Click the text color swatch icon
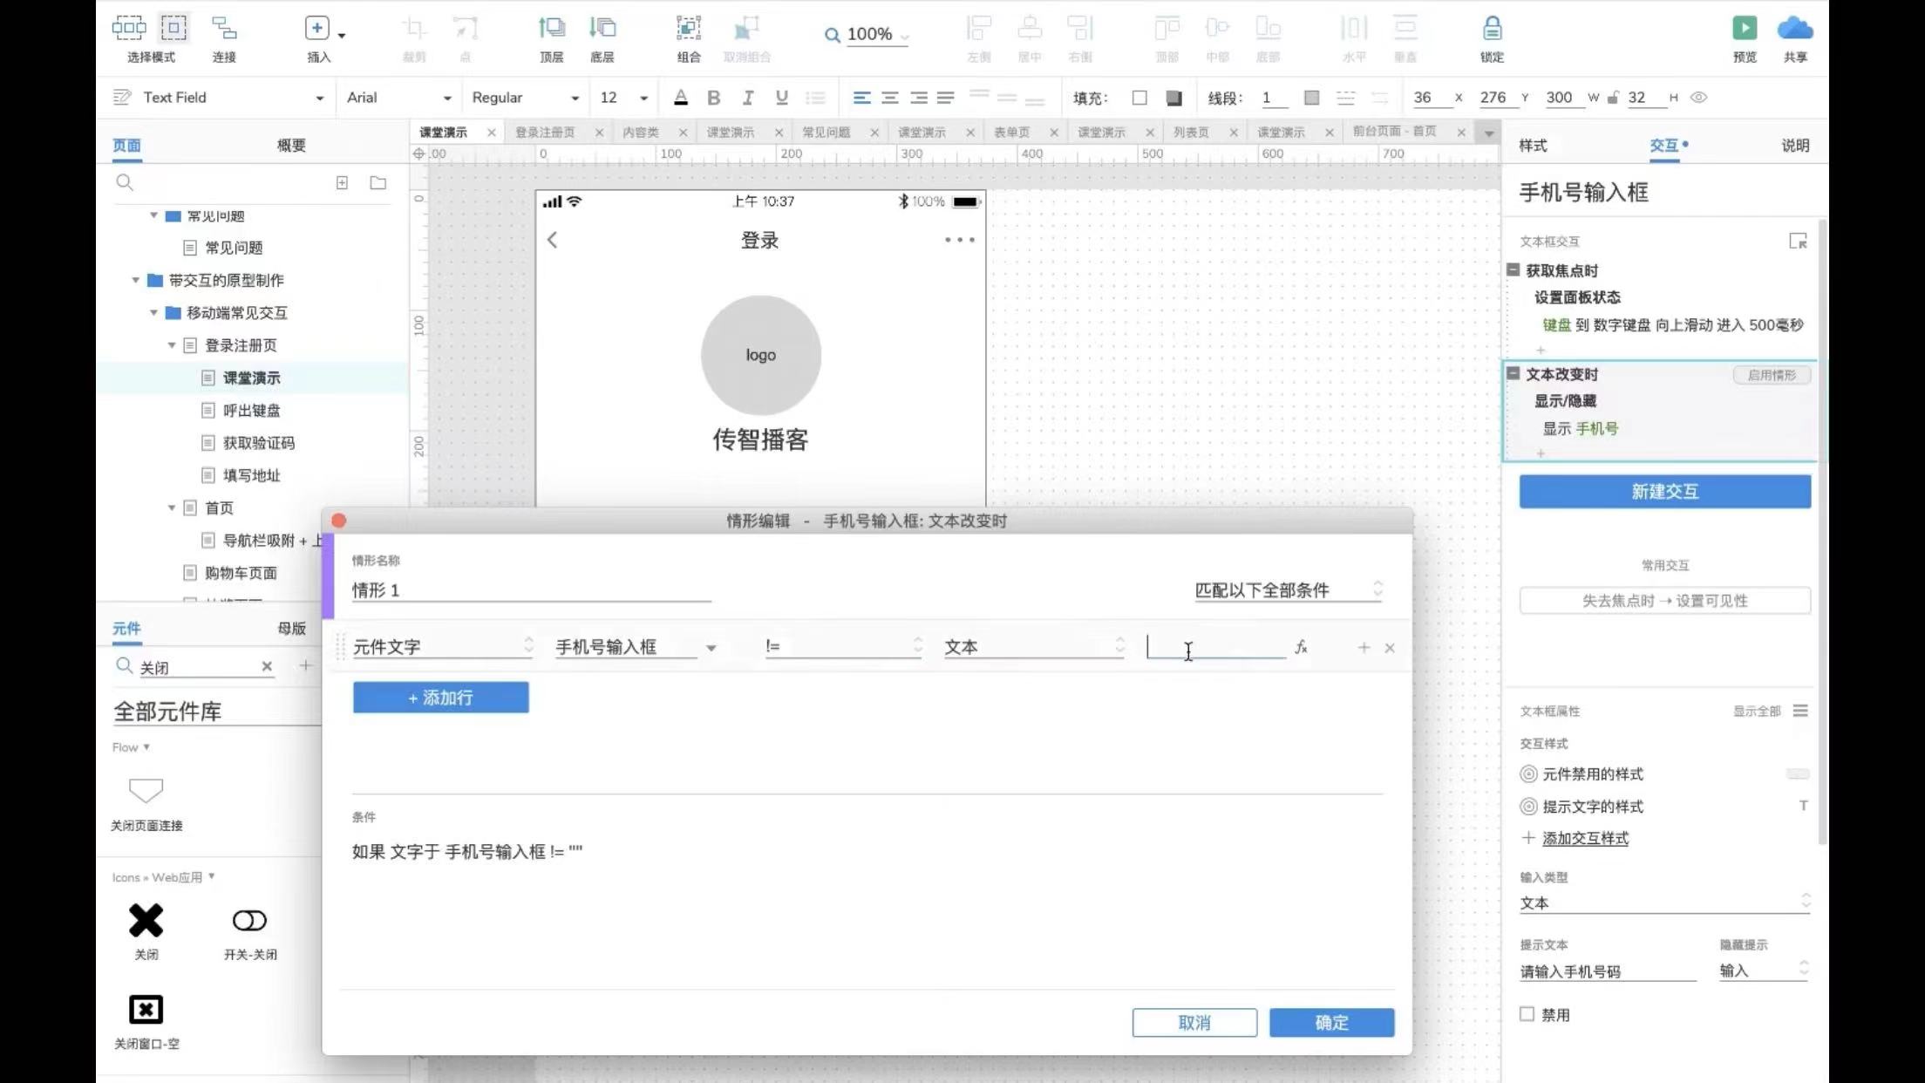Screen dimensions: 1925x1083 (x=681, y=98)
